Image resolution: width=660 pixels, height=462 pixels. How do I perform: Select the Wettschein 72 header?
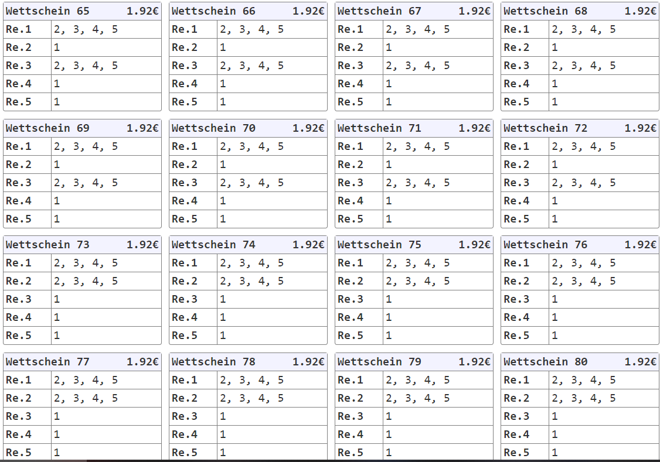[x=580, y=128]
